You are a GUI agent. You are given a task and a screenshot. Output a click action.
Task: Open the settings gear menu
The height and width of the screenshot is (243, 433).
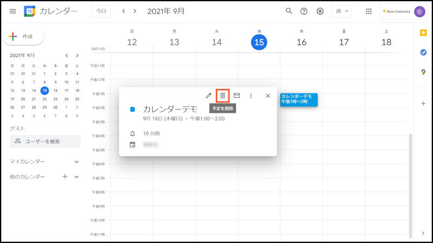pyautogui.click(x=320, y=11)
